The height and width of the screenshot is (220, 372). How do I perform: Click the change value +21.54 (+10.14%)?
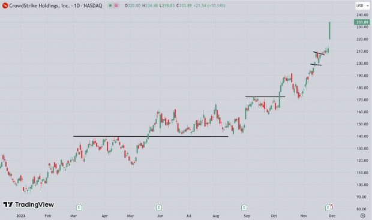pos(209,5)
